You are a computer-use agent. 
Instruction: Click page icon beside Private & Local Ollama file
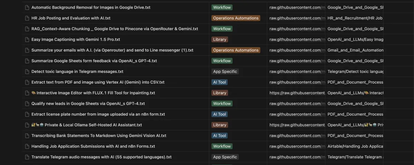27,125
